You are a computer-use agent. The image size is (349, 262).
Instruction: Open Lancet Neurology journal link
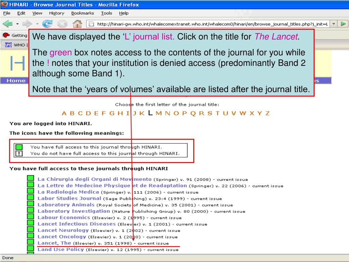[x=63, y=230]
